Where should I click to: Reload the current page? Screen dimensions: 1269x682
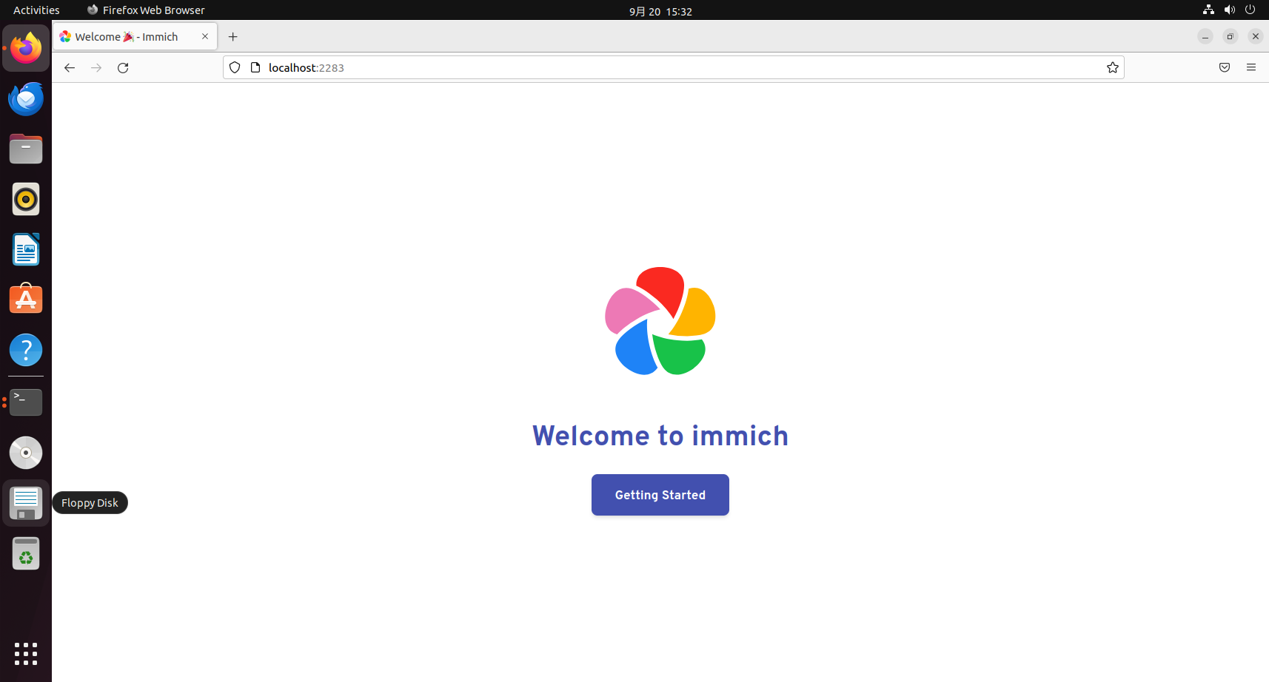tap(123, 67)
